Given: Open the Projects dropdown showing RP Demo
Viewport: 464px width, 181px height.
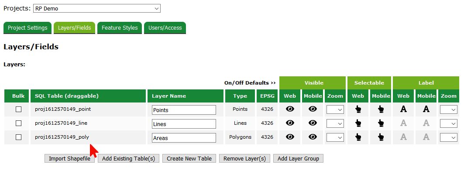Looking at the screenshot, I should (x=97, y=8).
